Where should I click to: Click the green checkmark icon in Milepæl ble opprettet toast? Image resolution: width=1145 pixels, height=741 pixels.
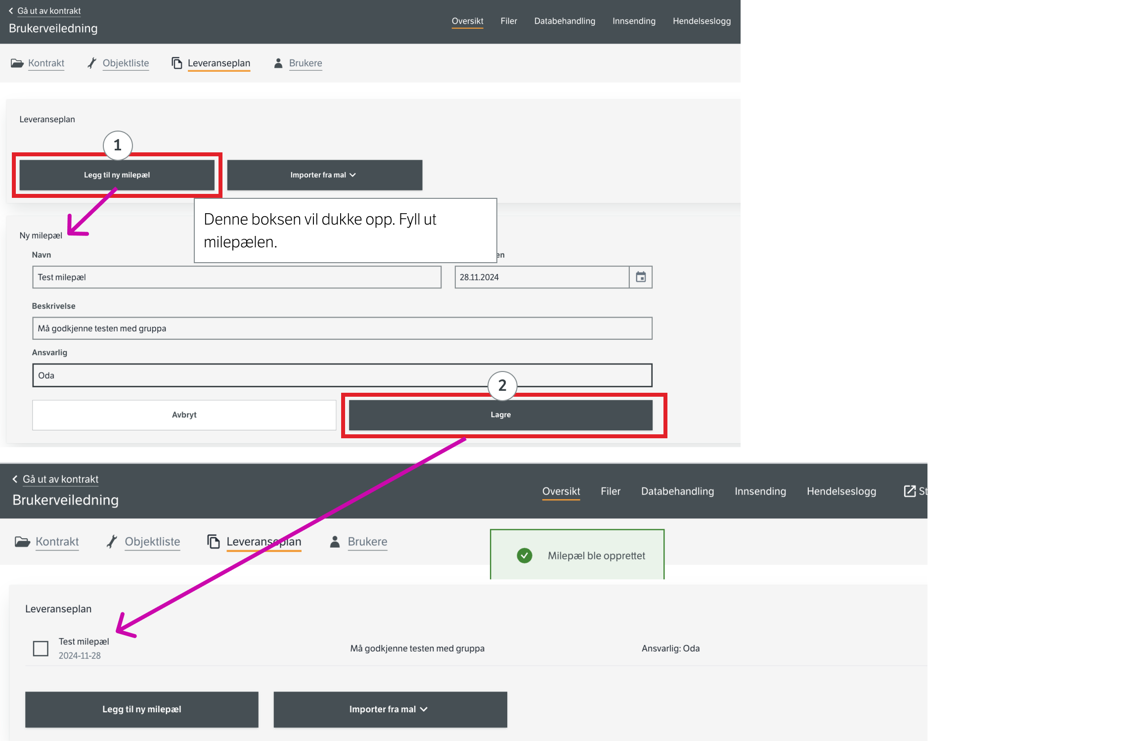[525, 556]
